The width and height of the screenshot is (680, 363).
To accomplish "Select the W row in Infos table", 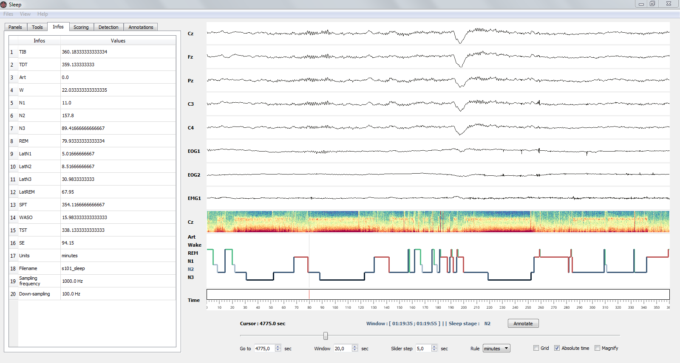I will (x=93, y=90).
